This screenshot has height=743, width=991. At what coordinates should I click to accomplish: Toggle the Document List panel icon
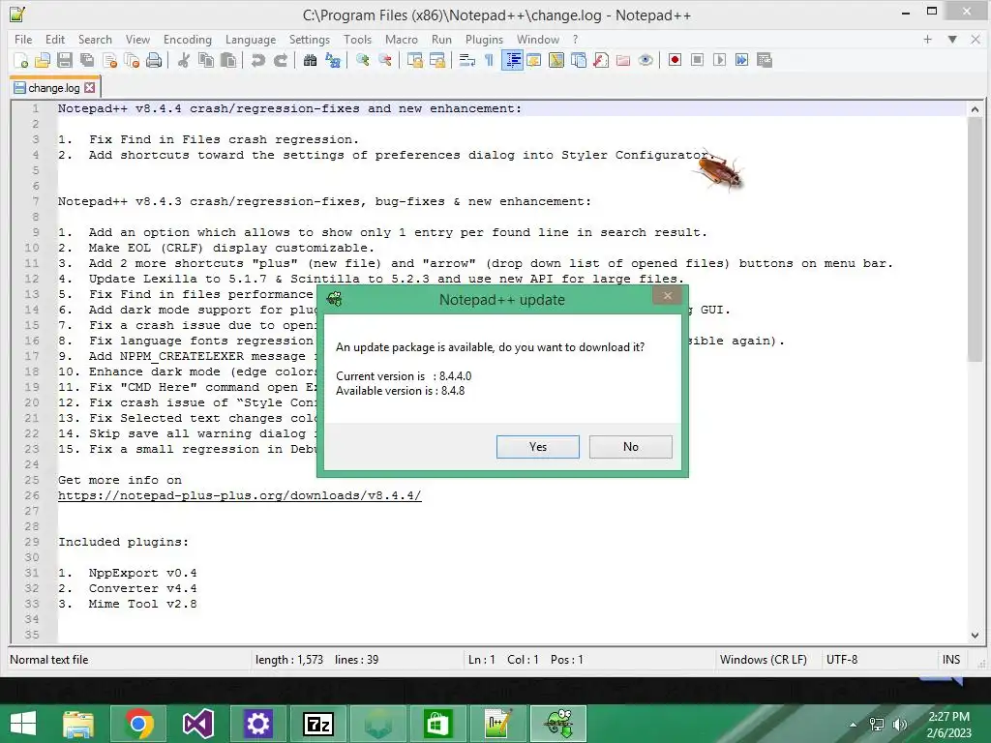click(579, 61)
